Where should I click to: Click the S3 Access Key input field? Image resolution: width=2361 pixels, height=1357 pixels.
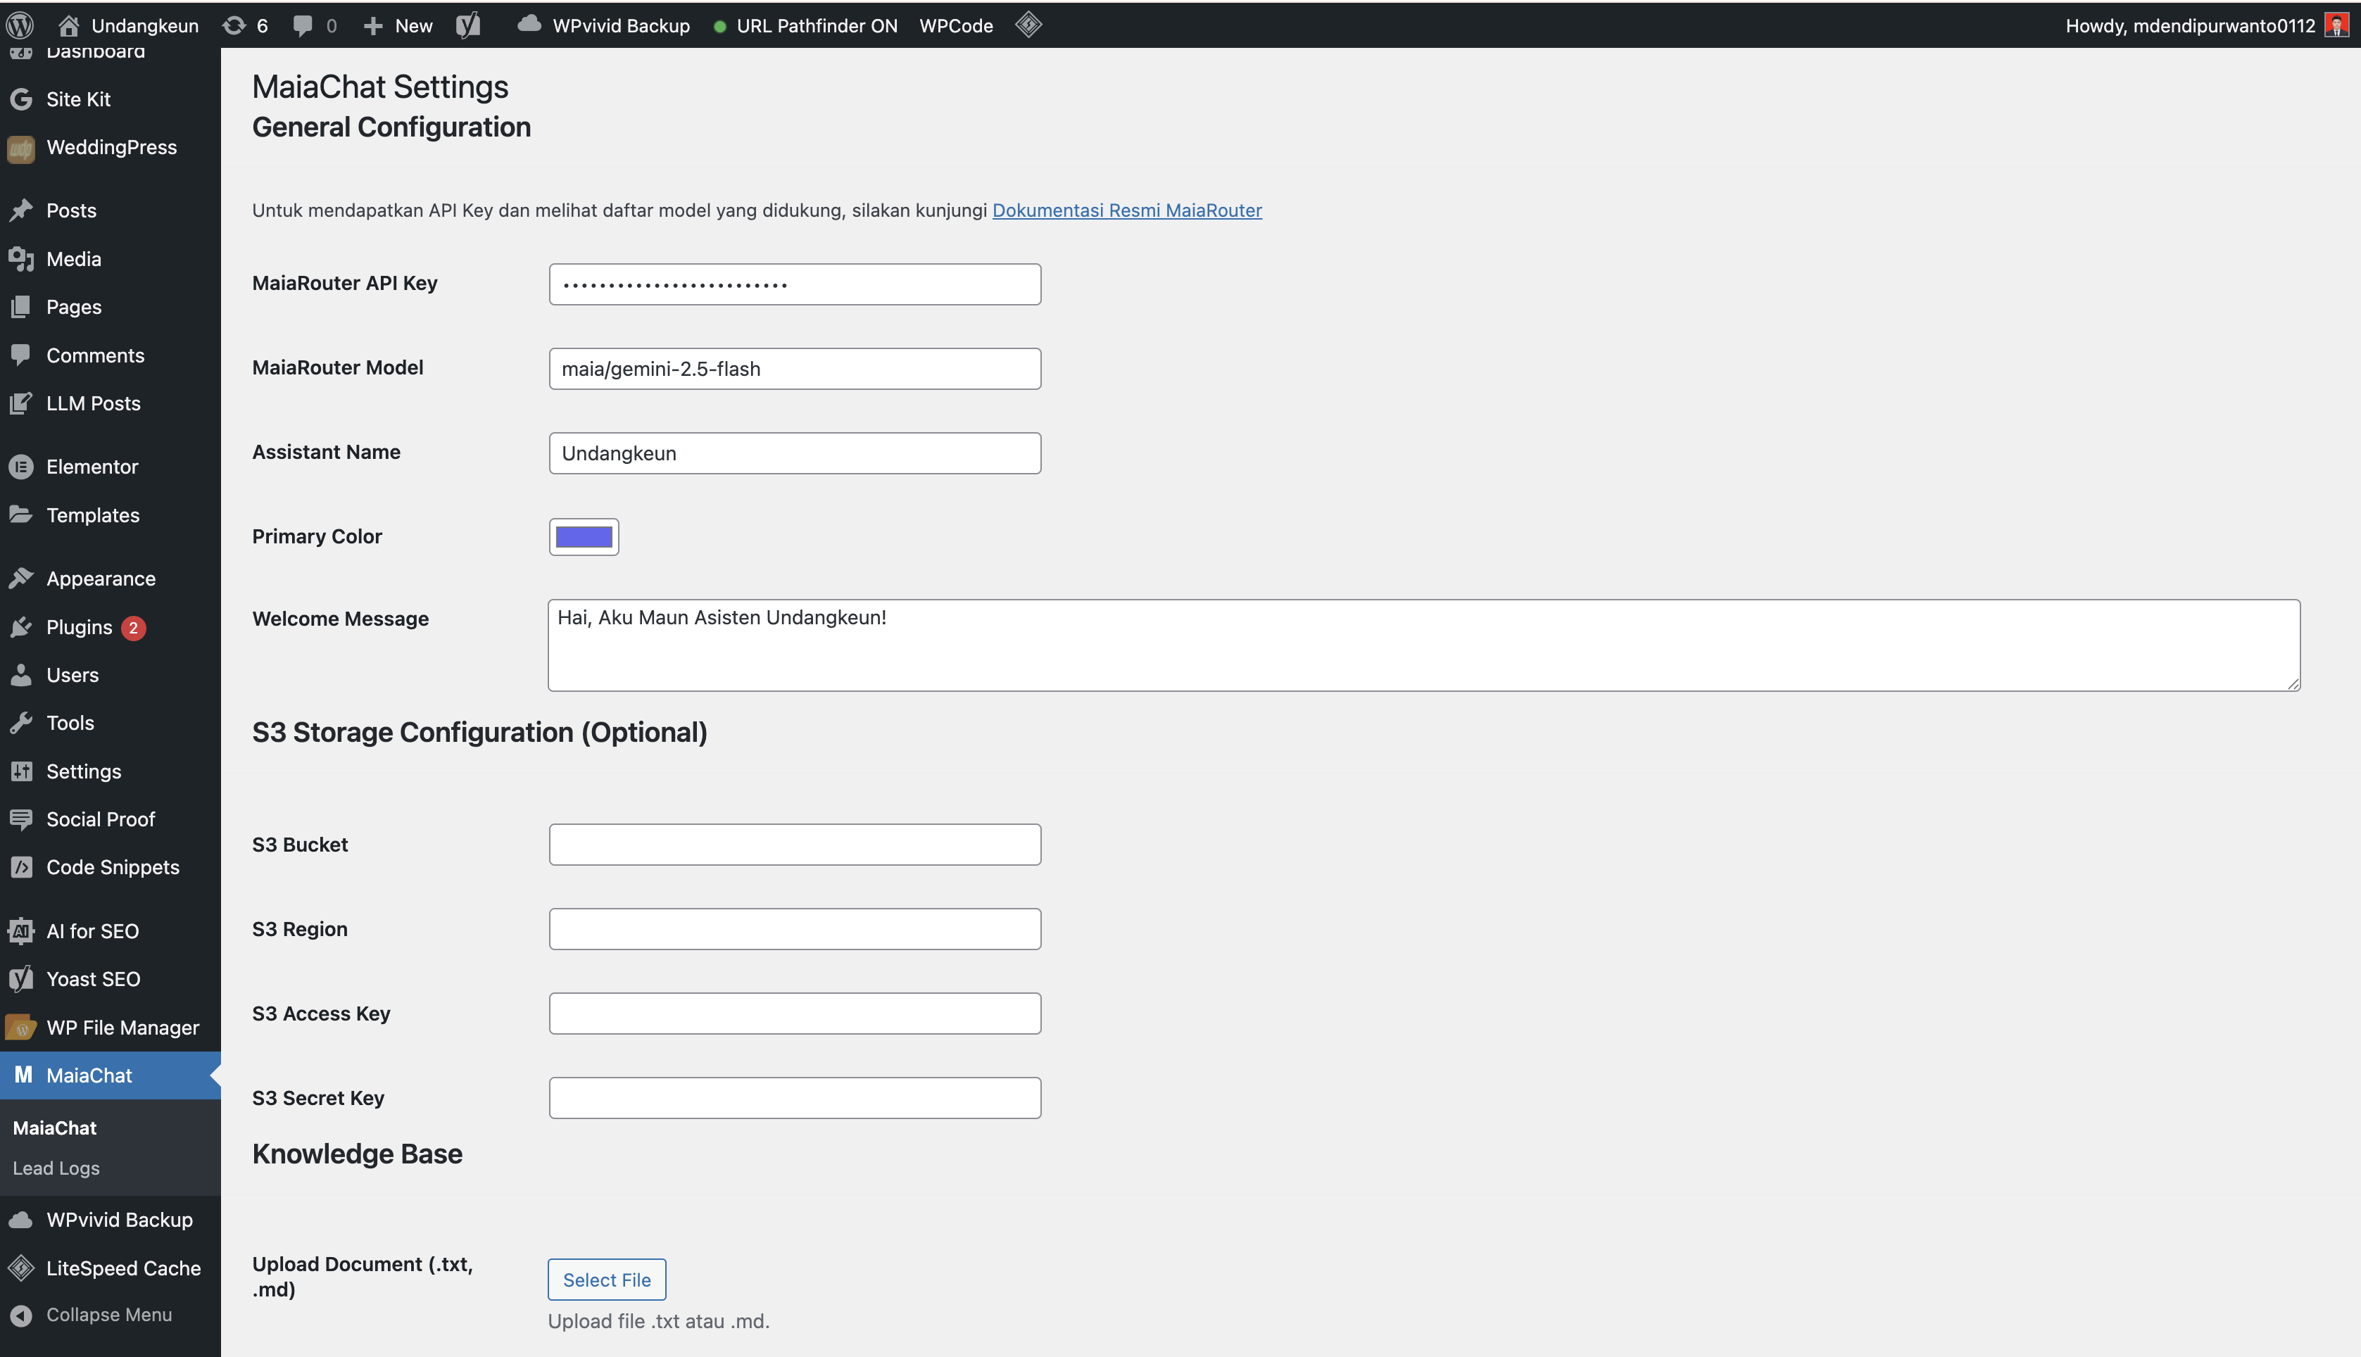click(x=795, y=1013)
